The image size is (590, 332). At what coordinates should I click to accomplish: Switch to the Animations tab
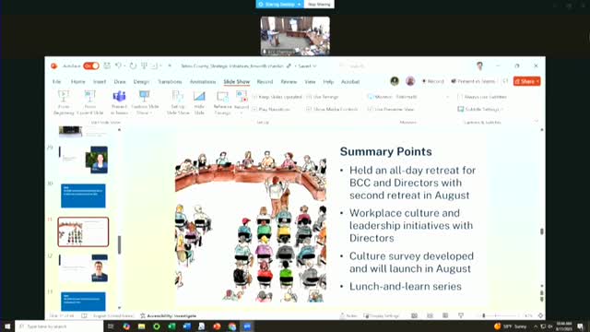(203, 82)
